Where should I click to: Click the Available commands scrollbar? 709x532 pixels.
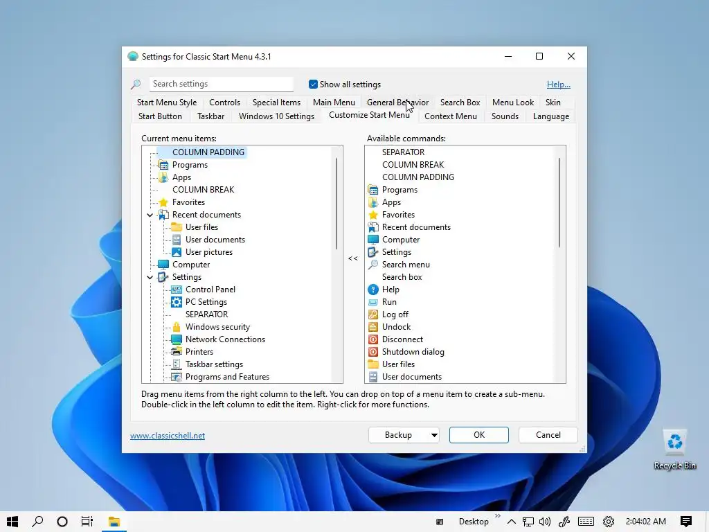pos(559,203)
